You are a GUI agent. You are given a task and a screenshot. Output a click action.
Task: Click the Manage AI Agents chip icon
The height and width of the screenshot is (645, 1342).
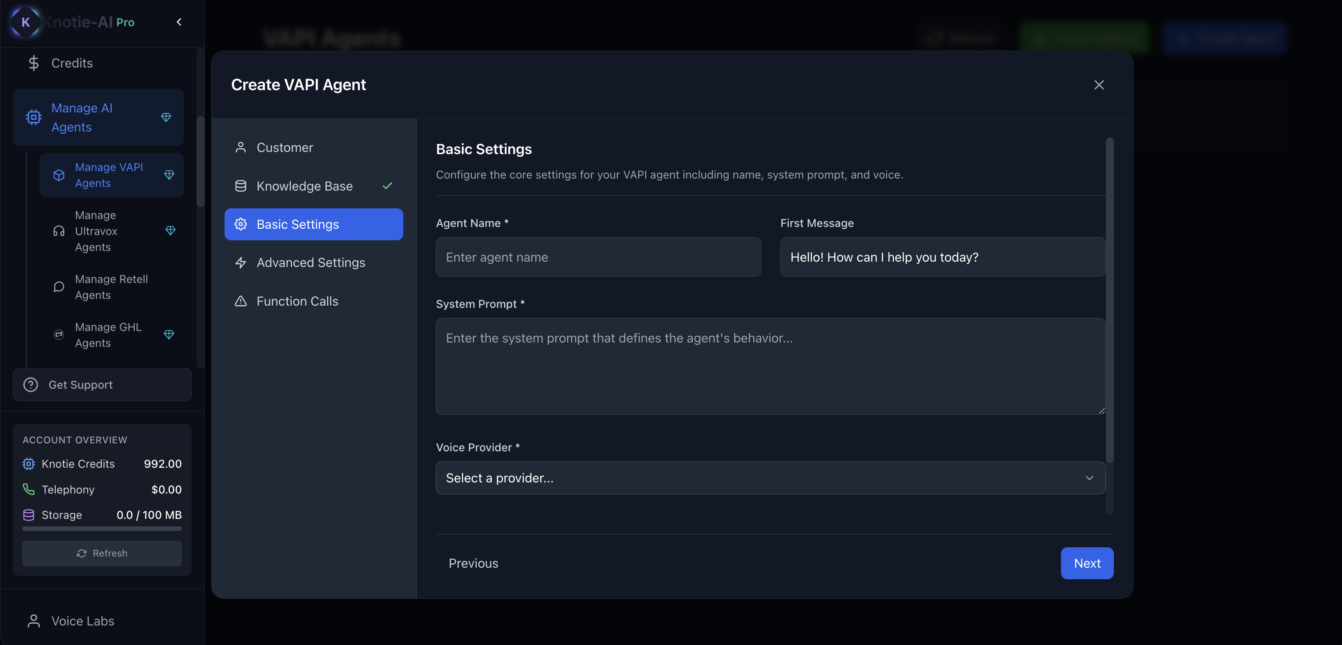(33, 117)
